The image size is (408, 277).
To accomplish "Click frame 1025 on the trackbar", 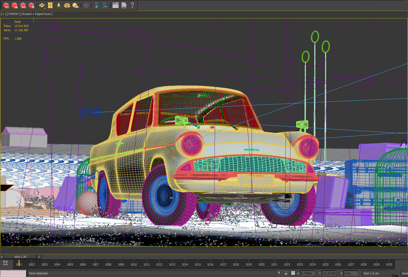I will pos(325,264).
